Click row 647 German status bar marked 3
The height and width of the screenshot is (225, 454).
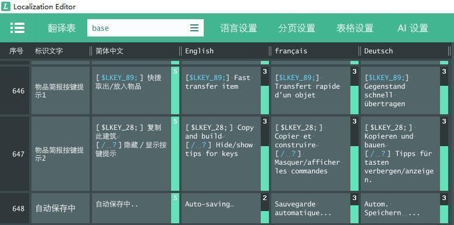click(444, 154)
